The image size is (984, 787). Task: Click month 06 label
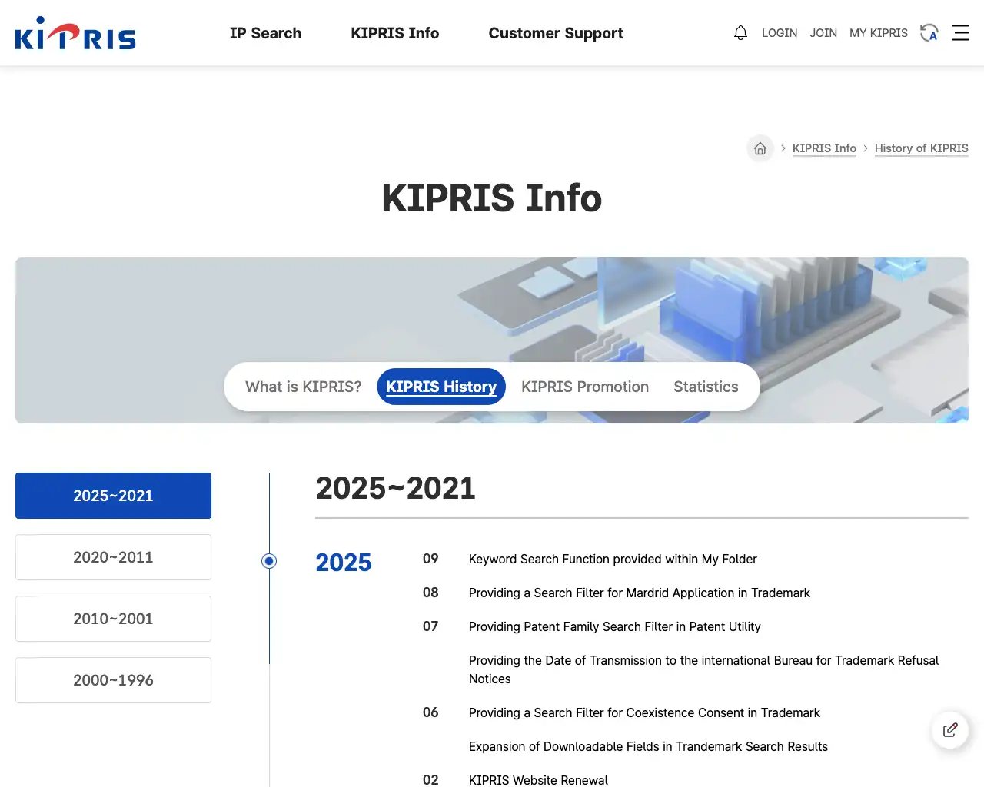tap(430, 712)
